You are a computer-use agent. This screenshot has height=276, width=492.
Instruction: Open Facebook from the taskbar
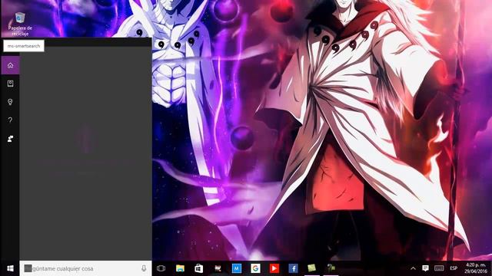pyautogui.click(x=293, y=268)
